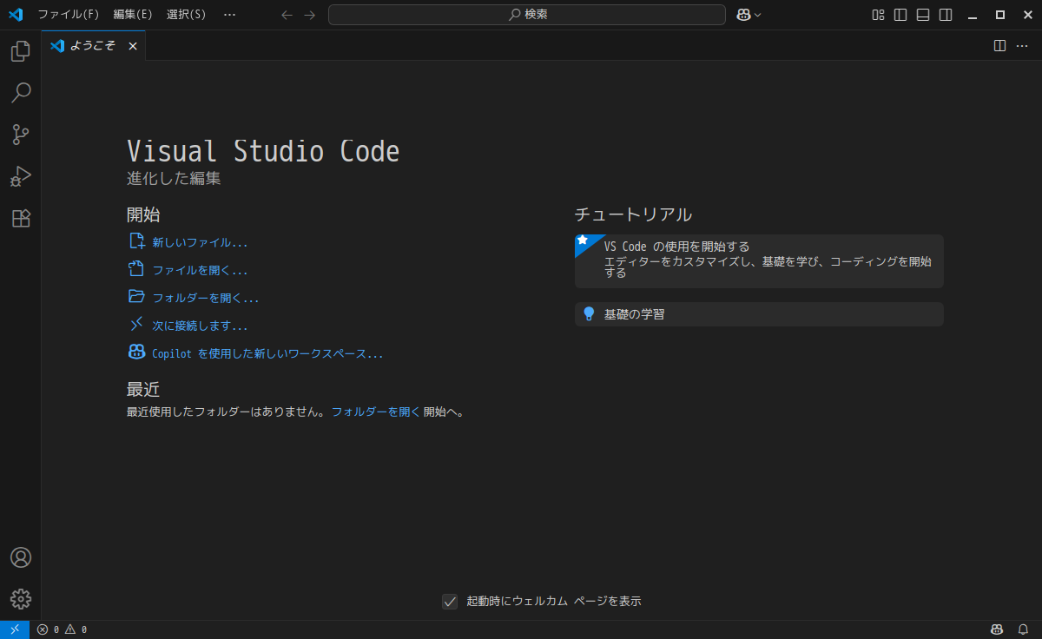1042x639 pixels.
Task: Expand the hidden menus ellipsis in title bar
Action: 229,15
